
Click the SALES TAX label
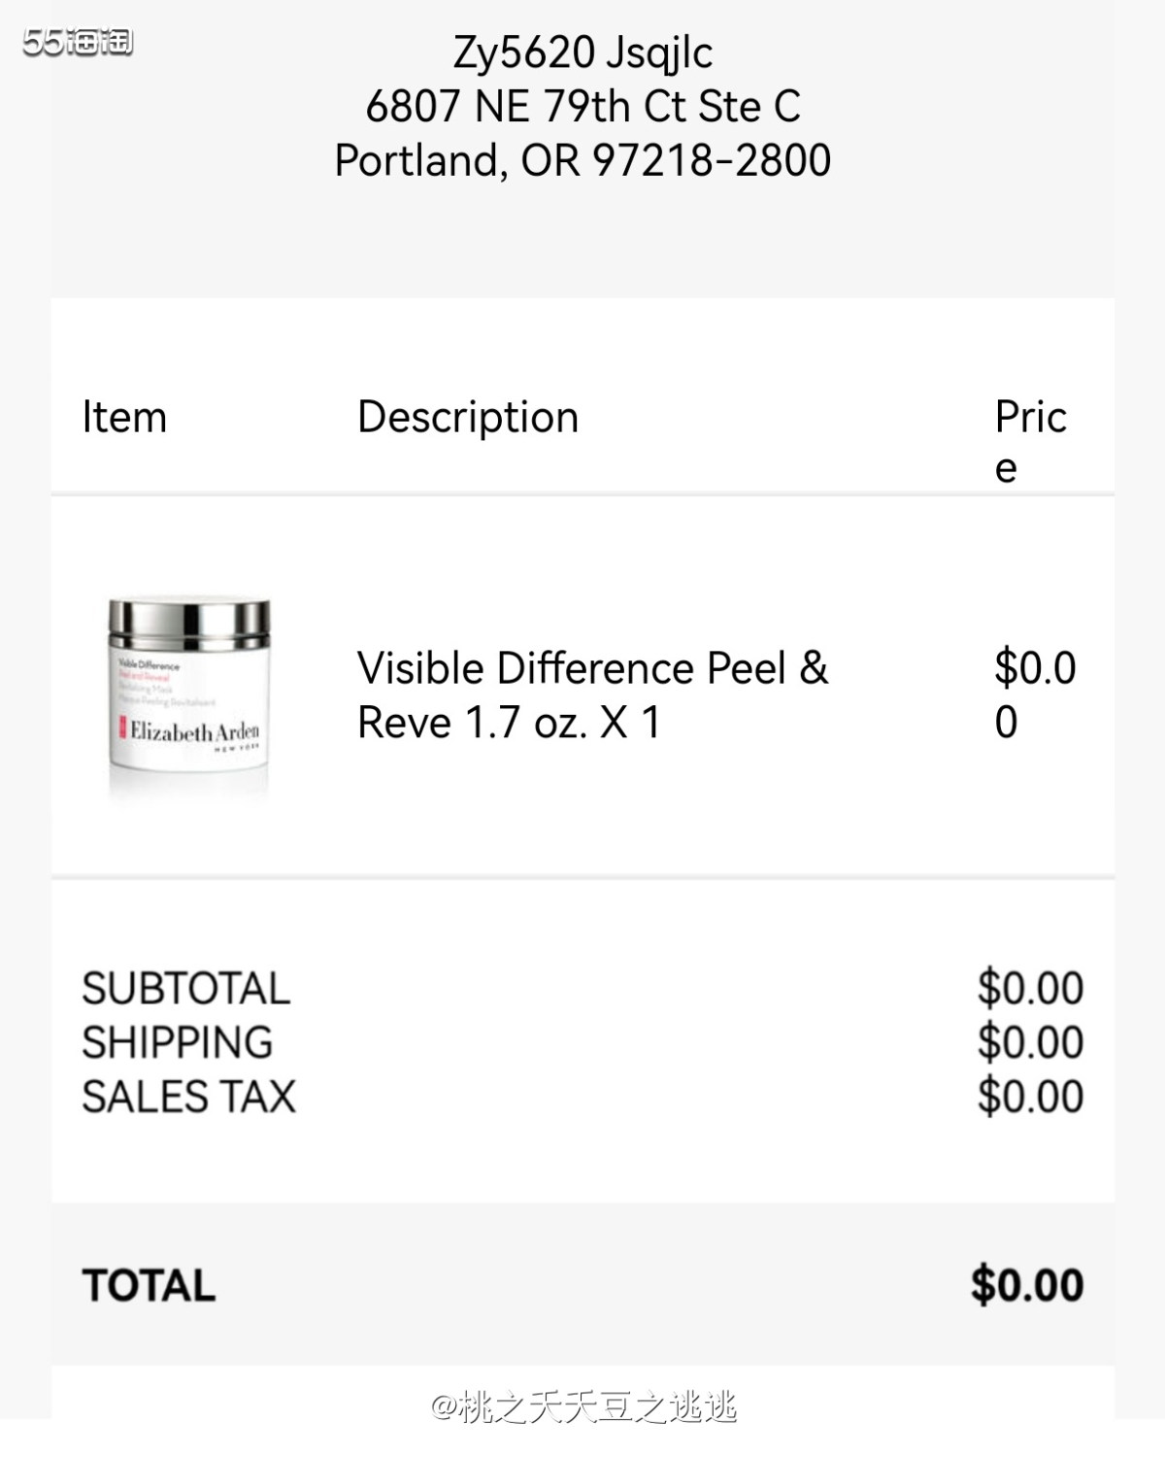(x=188, y=1098)
